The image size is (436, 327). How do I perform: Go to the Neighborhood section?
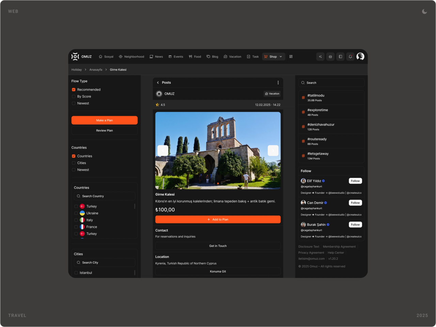click(x=131, y=57)
